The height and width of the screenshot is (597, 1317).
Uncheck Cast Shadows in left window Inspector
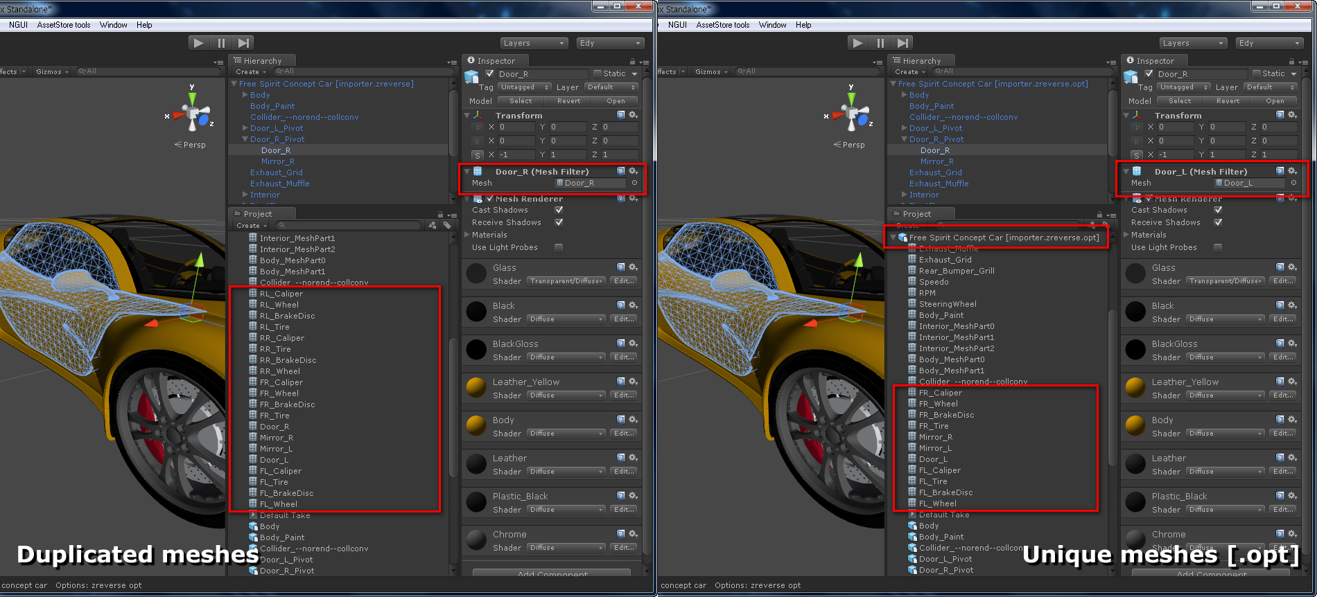tap(559, 210)
